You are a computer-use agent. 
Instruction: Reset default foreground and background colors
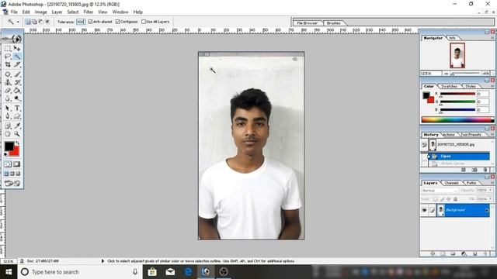pos(6,154)
